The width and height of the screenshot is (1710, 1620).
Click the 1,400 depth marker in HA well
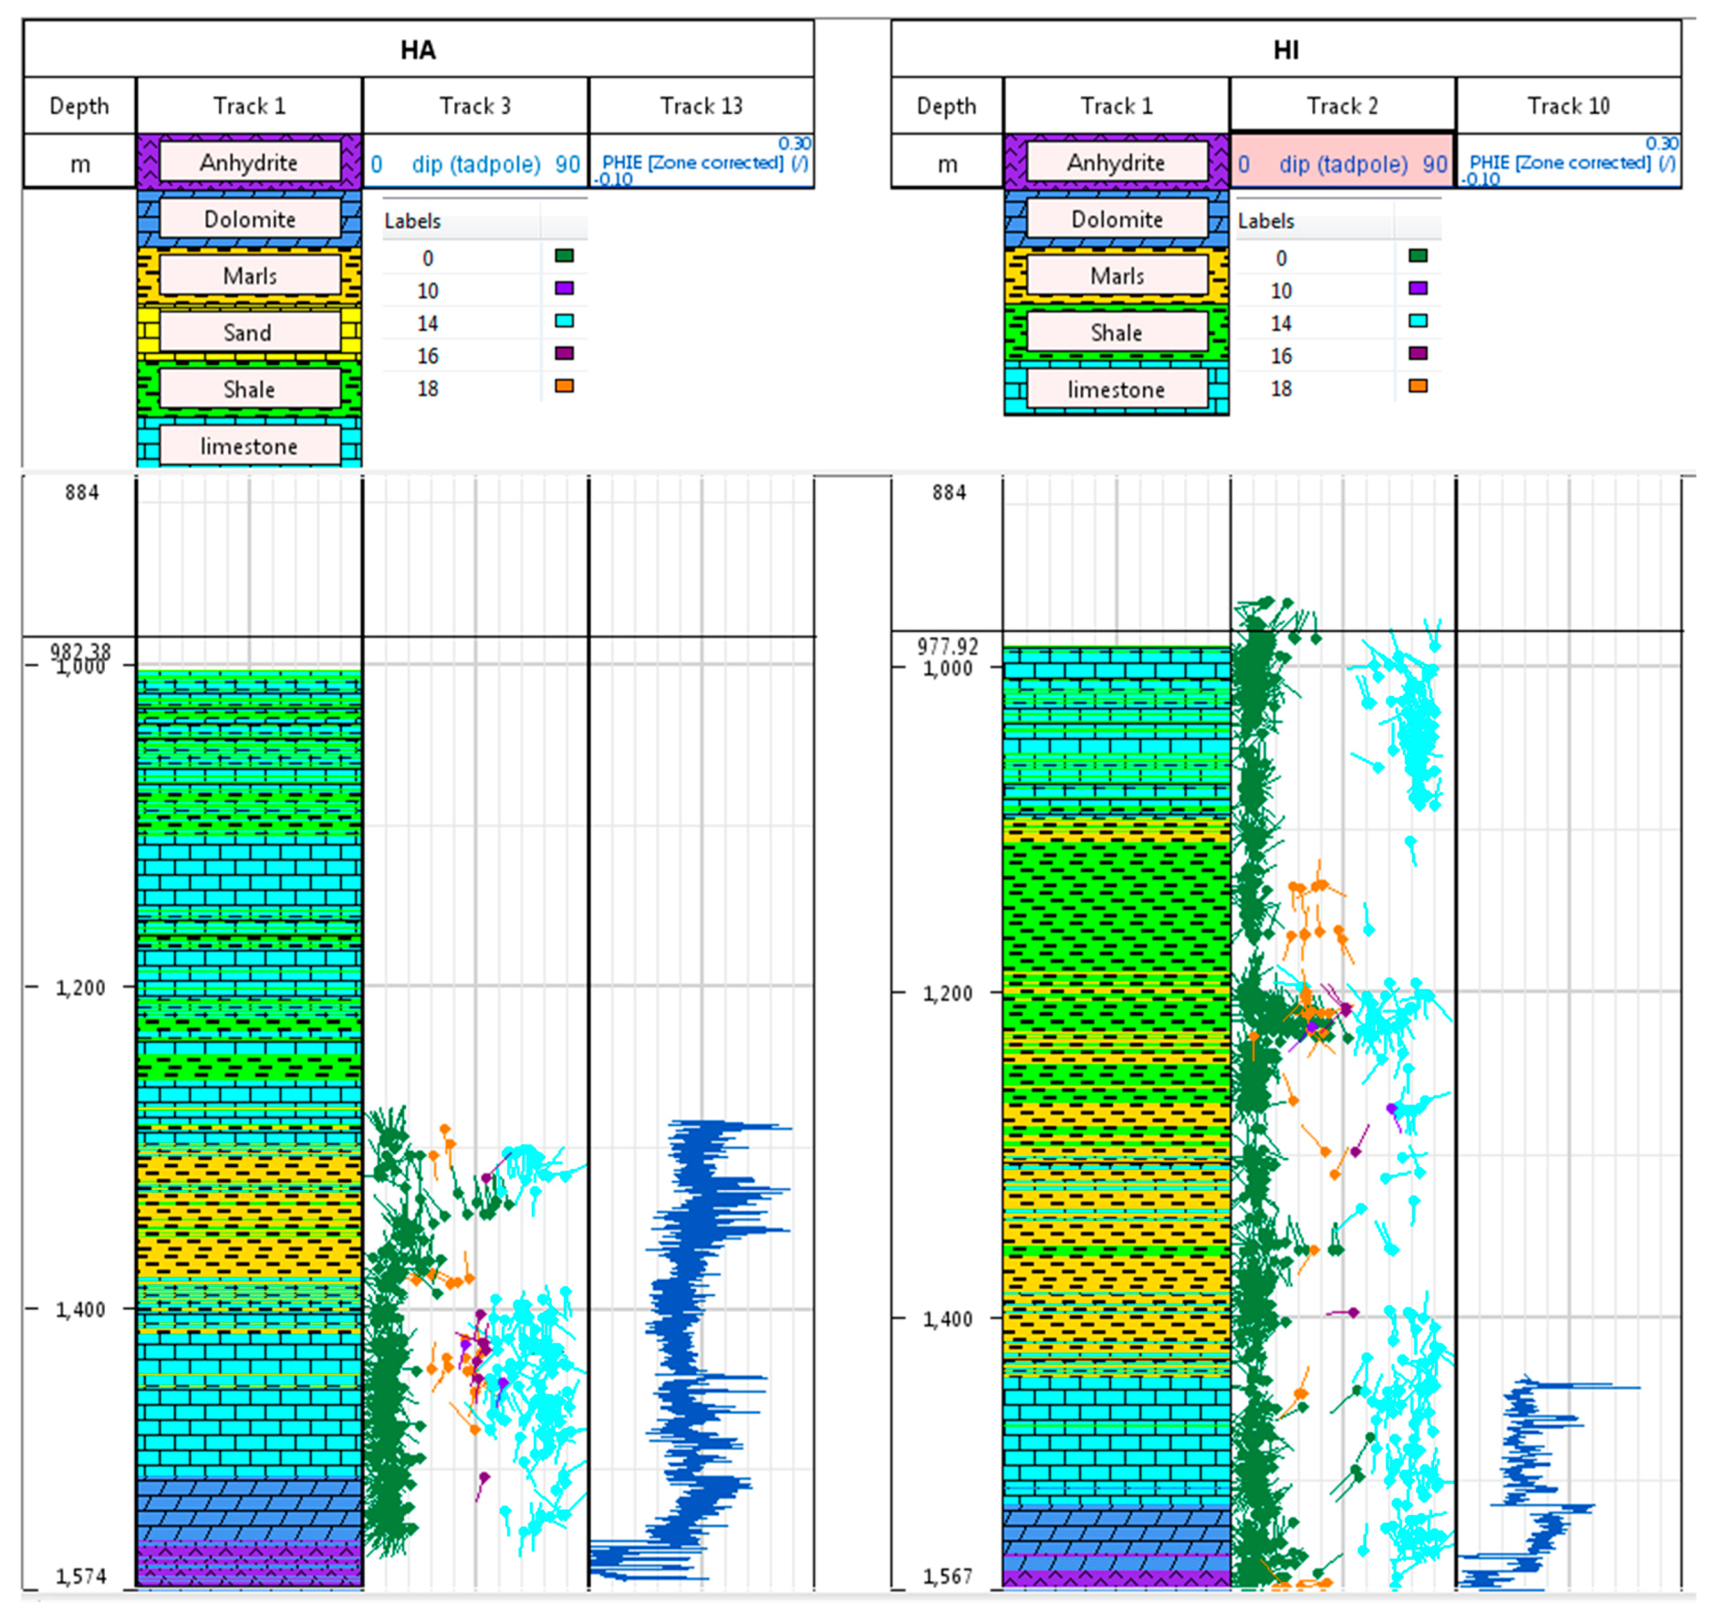(80, 1310)
